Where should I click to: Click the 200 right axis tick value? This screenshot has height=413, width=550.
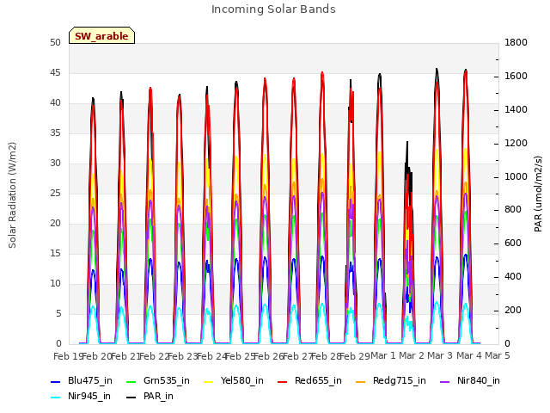click(x=513, y=311)
